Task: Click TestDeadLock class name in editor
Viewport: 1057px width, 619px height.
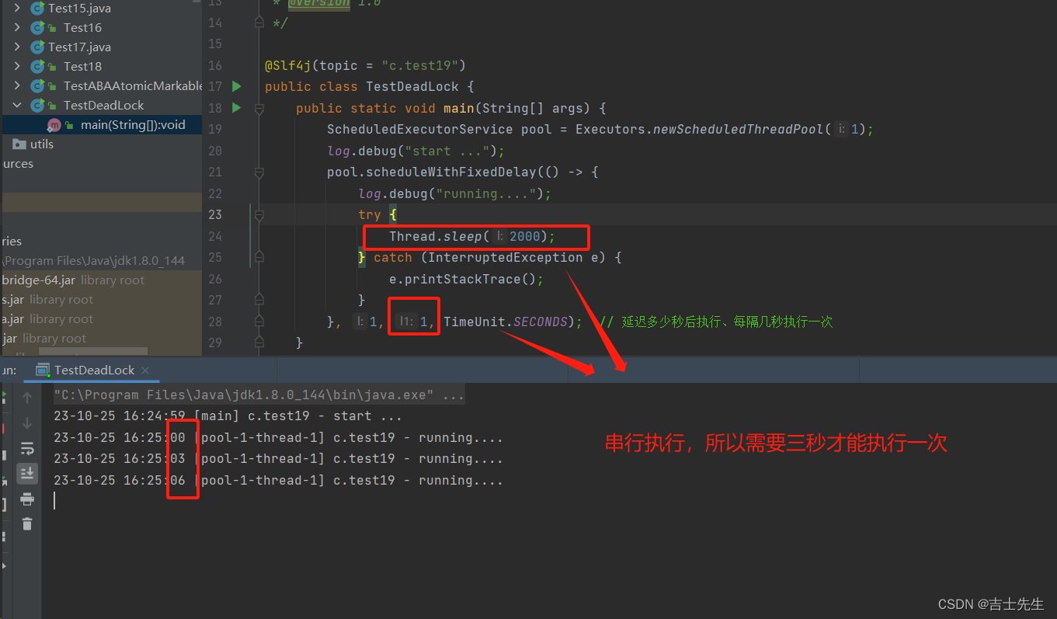Action: coord(412,87)
